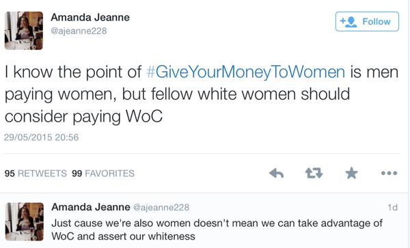
Task: Open the three-dot more options menu
Action: (389, 173)
